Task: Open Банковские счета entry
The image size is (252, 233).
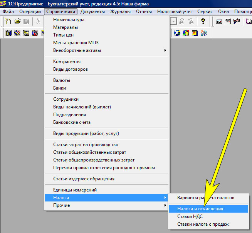Action: [107, 122]
